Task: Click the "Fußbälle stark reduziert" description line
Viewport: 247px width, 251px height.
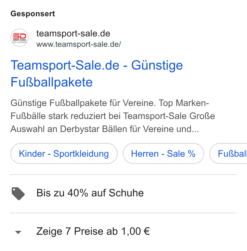Action: (113, 116)
